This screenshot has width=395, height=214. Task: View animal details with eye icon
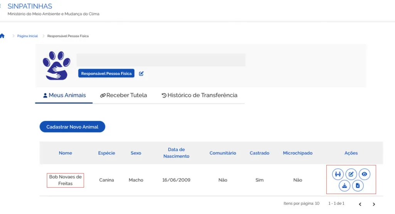364,174
